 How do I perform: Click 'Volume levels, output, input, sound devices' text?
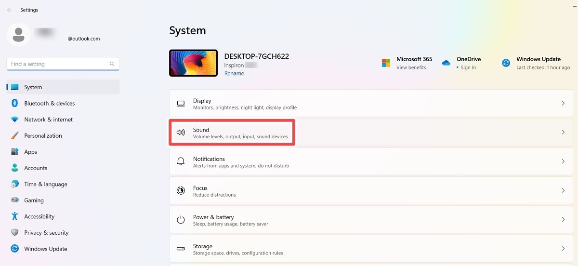240,136
